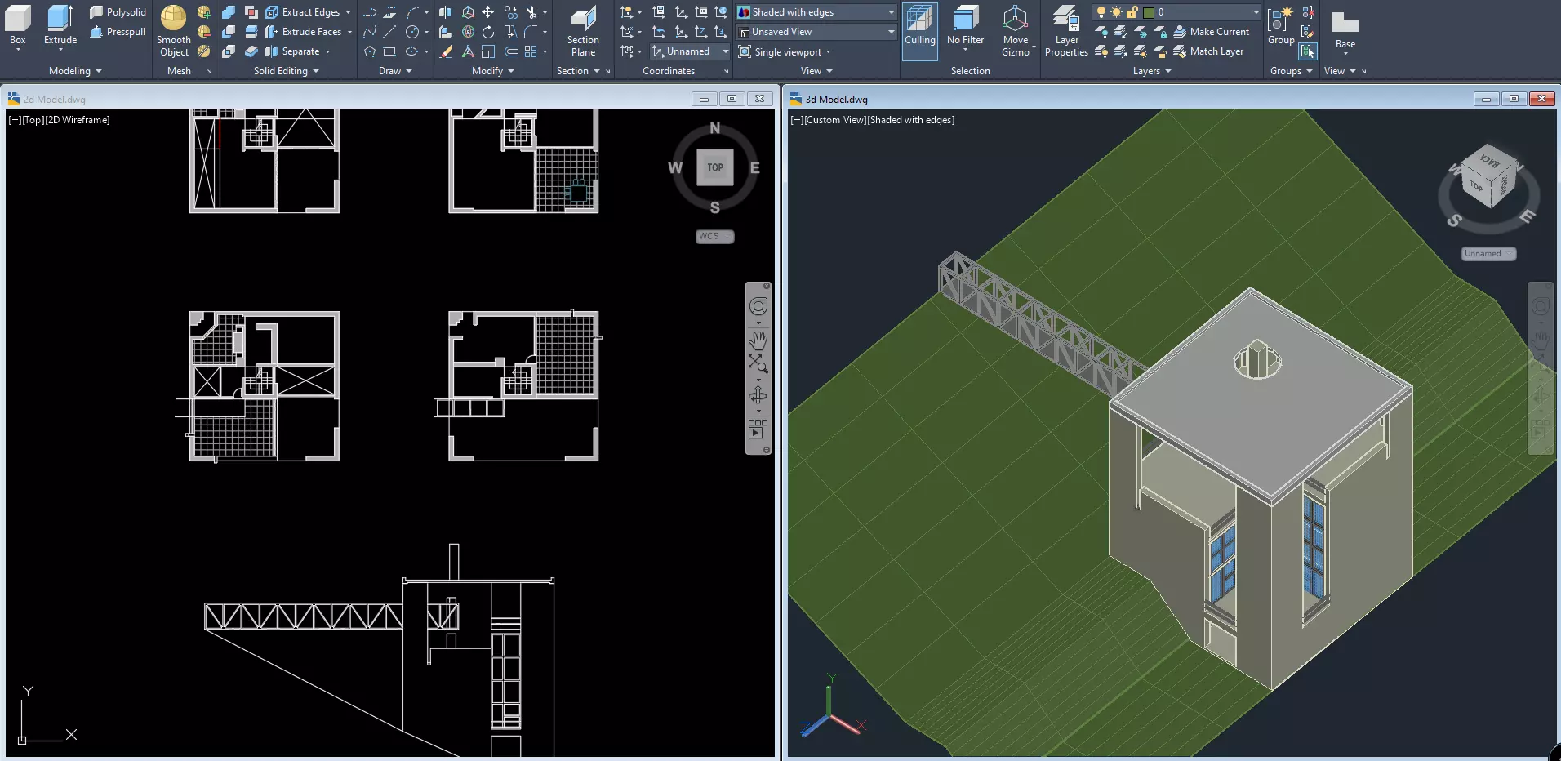
Task: Expand the Modeling panel
Action: [x=75, y=71]
